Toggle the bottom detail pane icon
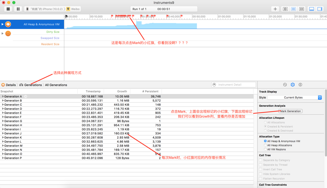The height and width of the screenshot is (188, 327). coord(311,9)
